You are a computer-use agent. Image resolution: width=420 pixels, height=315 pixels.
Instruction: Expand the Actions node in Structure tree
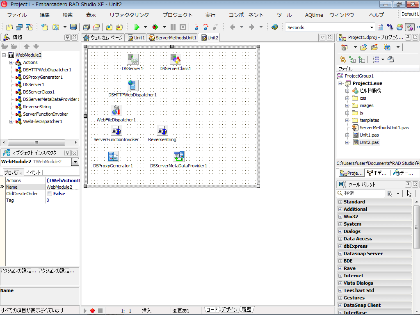tap(11, 62)
